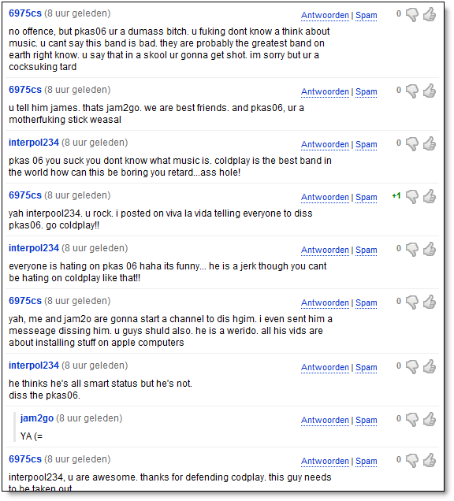Thumbs down the 'everyone is hating' comment
Image resolution: width=454 pixels, height=501 pixels.
[x=412, y=249]
